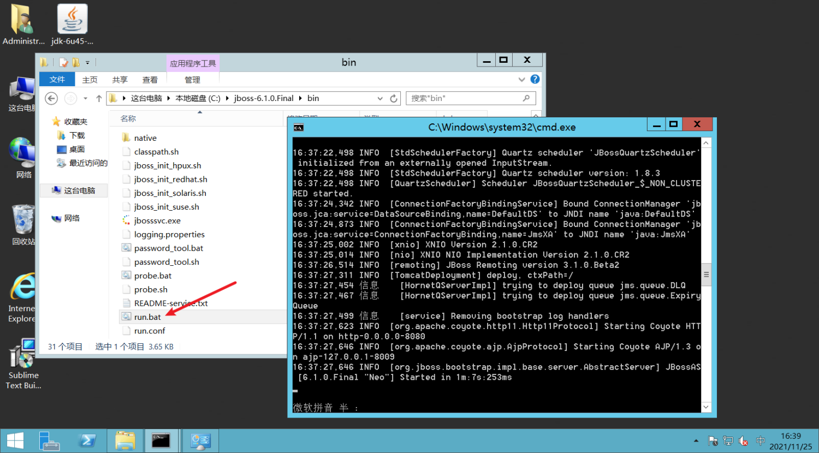
Task: Click the cmd window scroll down arrow
Action: 706,407
